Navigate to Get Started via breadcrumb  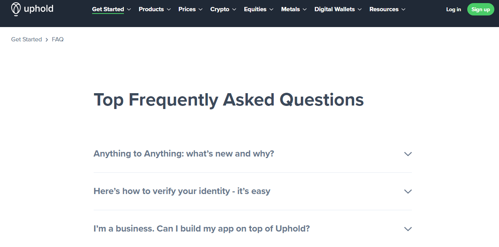(x=26, y=39)
